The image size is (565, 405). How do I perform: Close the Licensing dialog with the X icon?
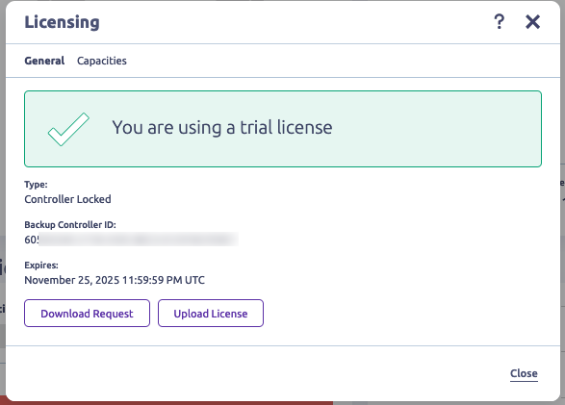pos(532,21)
